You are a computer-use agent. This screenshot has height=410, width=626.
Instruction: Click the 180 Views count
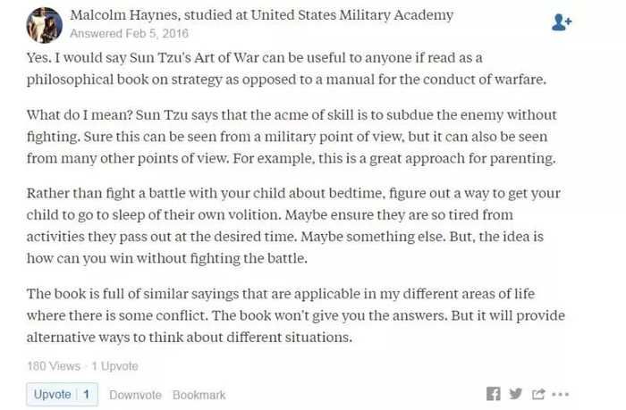(x=53, y=365)
